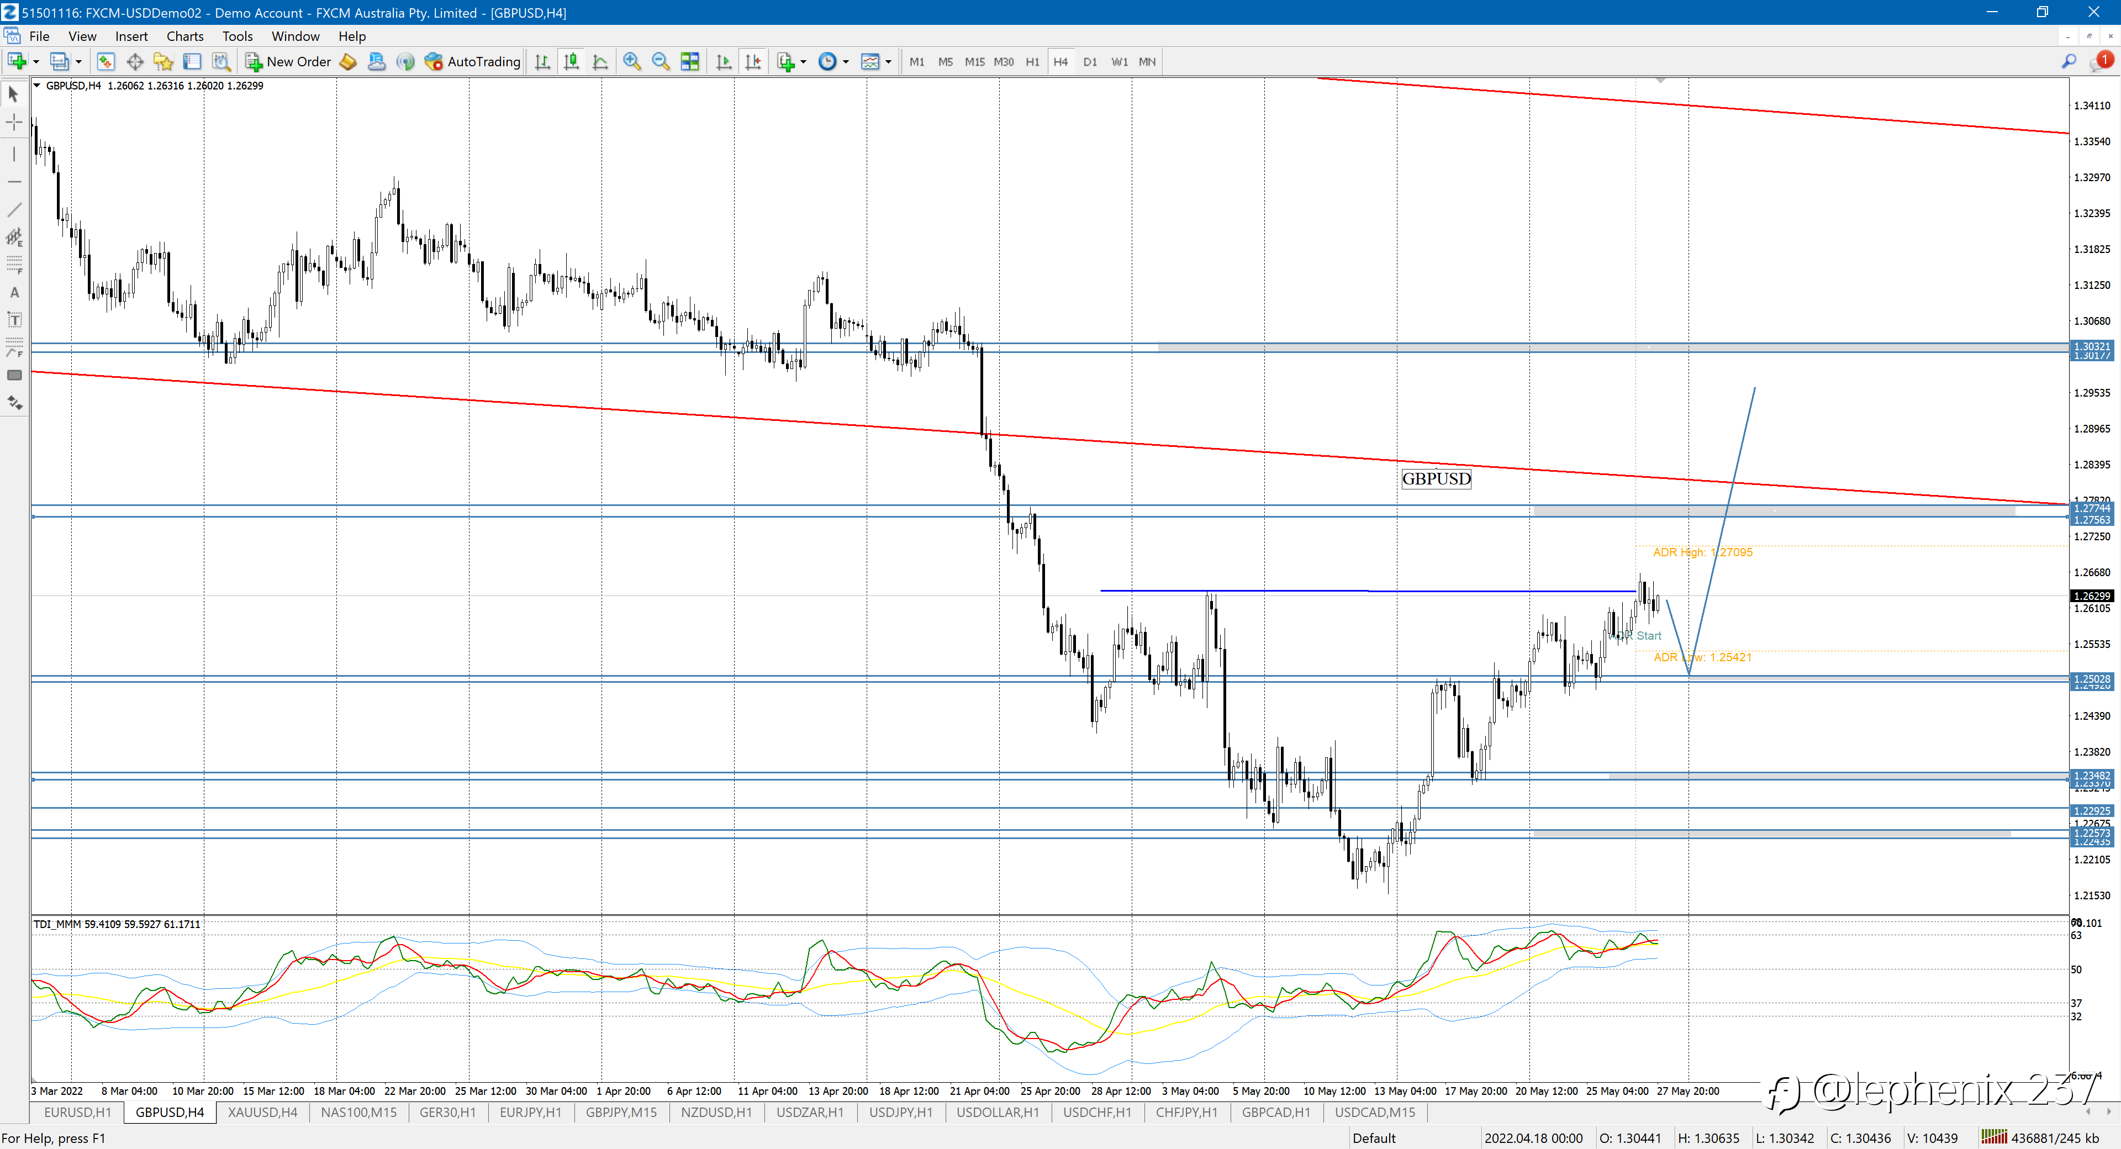Expand the Templates dropdown arrow
The height and width of the screenshot is (1149, 2121).
click(x=888, y=62)
